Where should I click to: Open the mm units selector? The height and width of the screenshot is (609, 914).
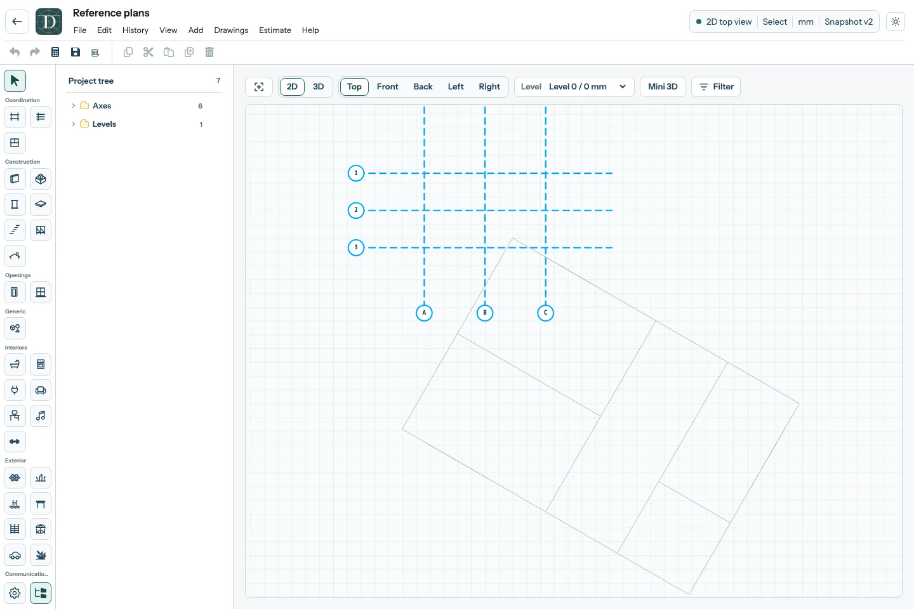click(x=805, y=22)
